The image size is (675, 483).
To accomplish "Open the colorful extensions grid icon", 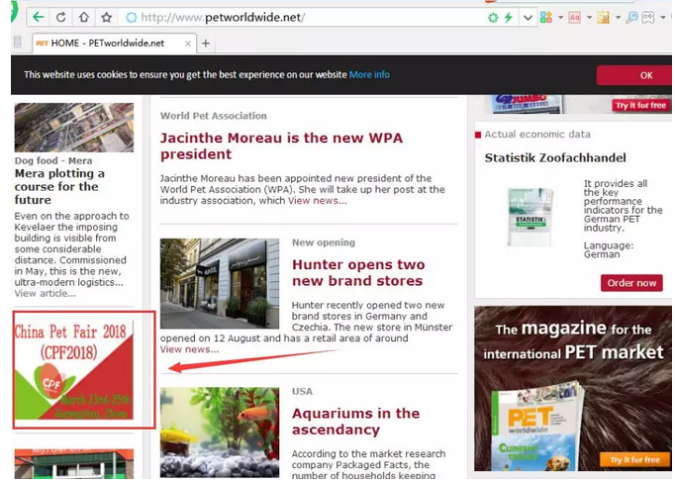I will pos(548,17).
